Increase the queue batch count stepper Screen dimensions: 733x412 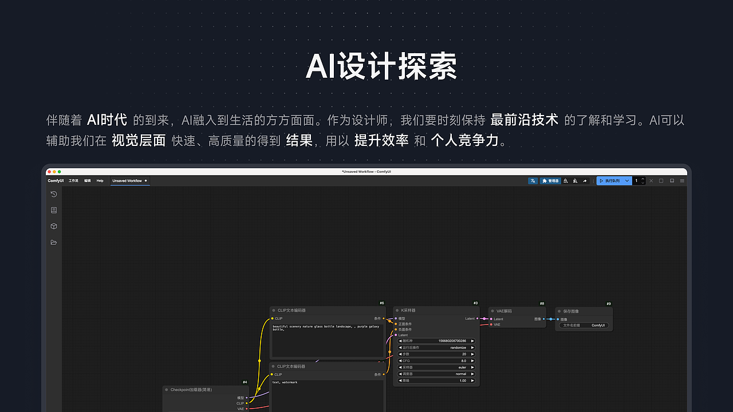click(x=643, y=179)
